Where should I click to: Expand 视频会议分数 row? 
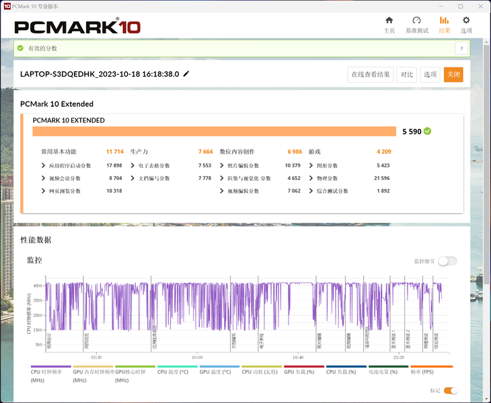(43, 178)
